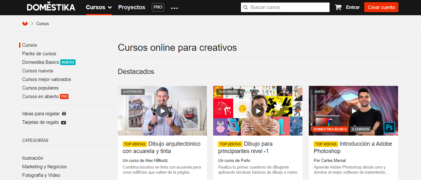Click the DOMESTIKA BASICS label on thumbnail

point(330,129)
